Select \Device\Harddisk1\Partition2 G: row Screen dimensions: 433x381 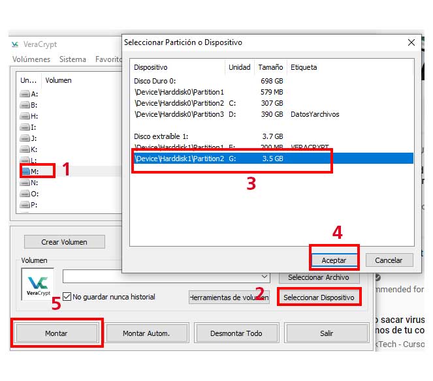pos(274,159)
